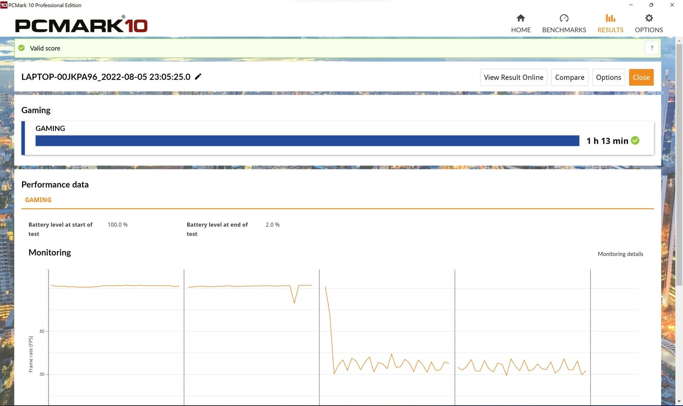Screen dimensions: 683x406
Task: Go to the HOME section
Action: (x=521, y=23)
